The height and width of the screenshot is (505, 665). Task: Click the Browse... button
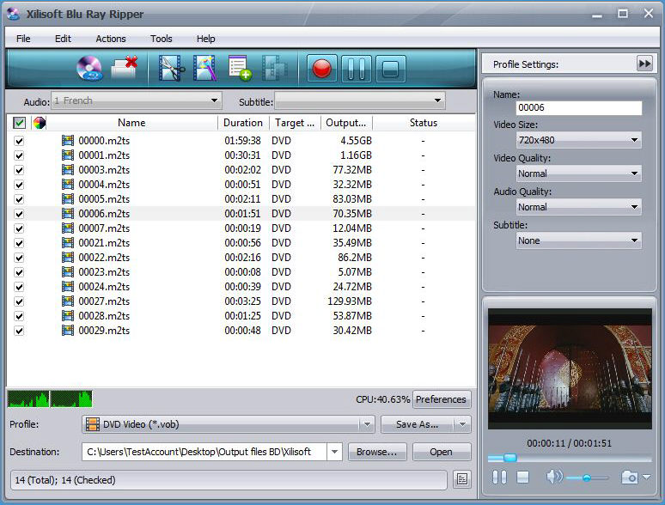point(377,452)
